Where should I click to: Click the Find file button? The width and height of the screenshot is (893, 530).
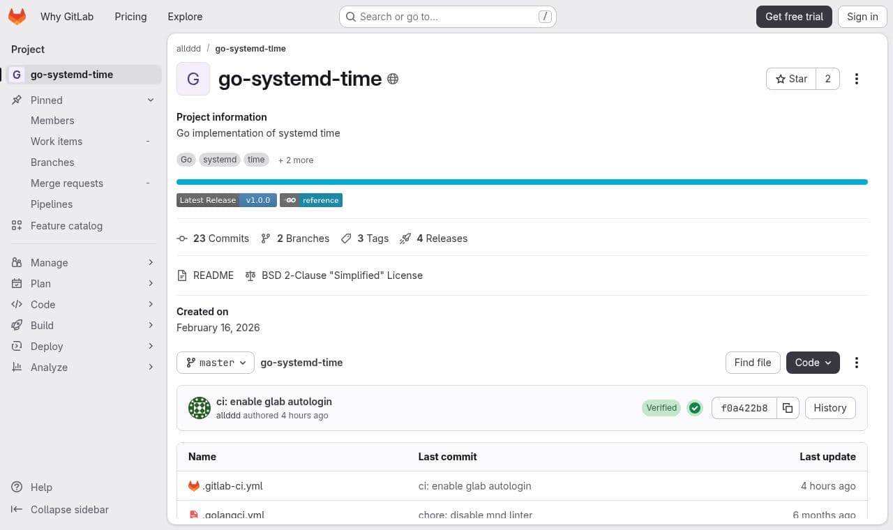click(x=753, y=363)
